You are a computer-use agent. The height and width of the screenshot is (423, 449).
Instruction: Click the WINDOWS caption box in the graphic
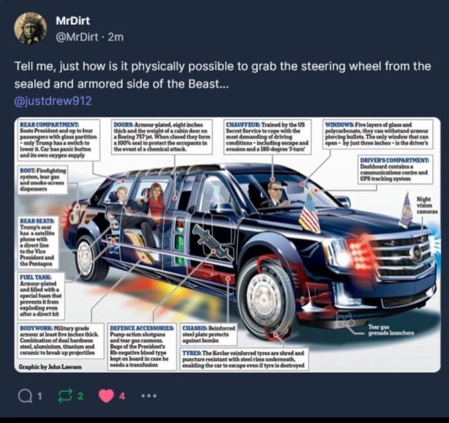378,134
